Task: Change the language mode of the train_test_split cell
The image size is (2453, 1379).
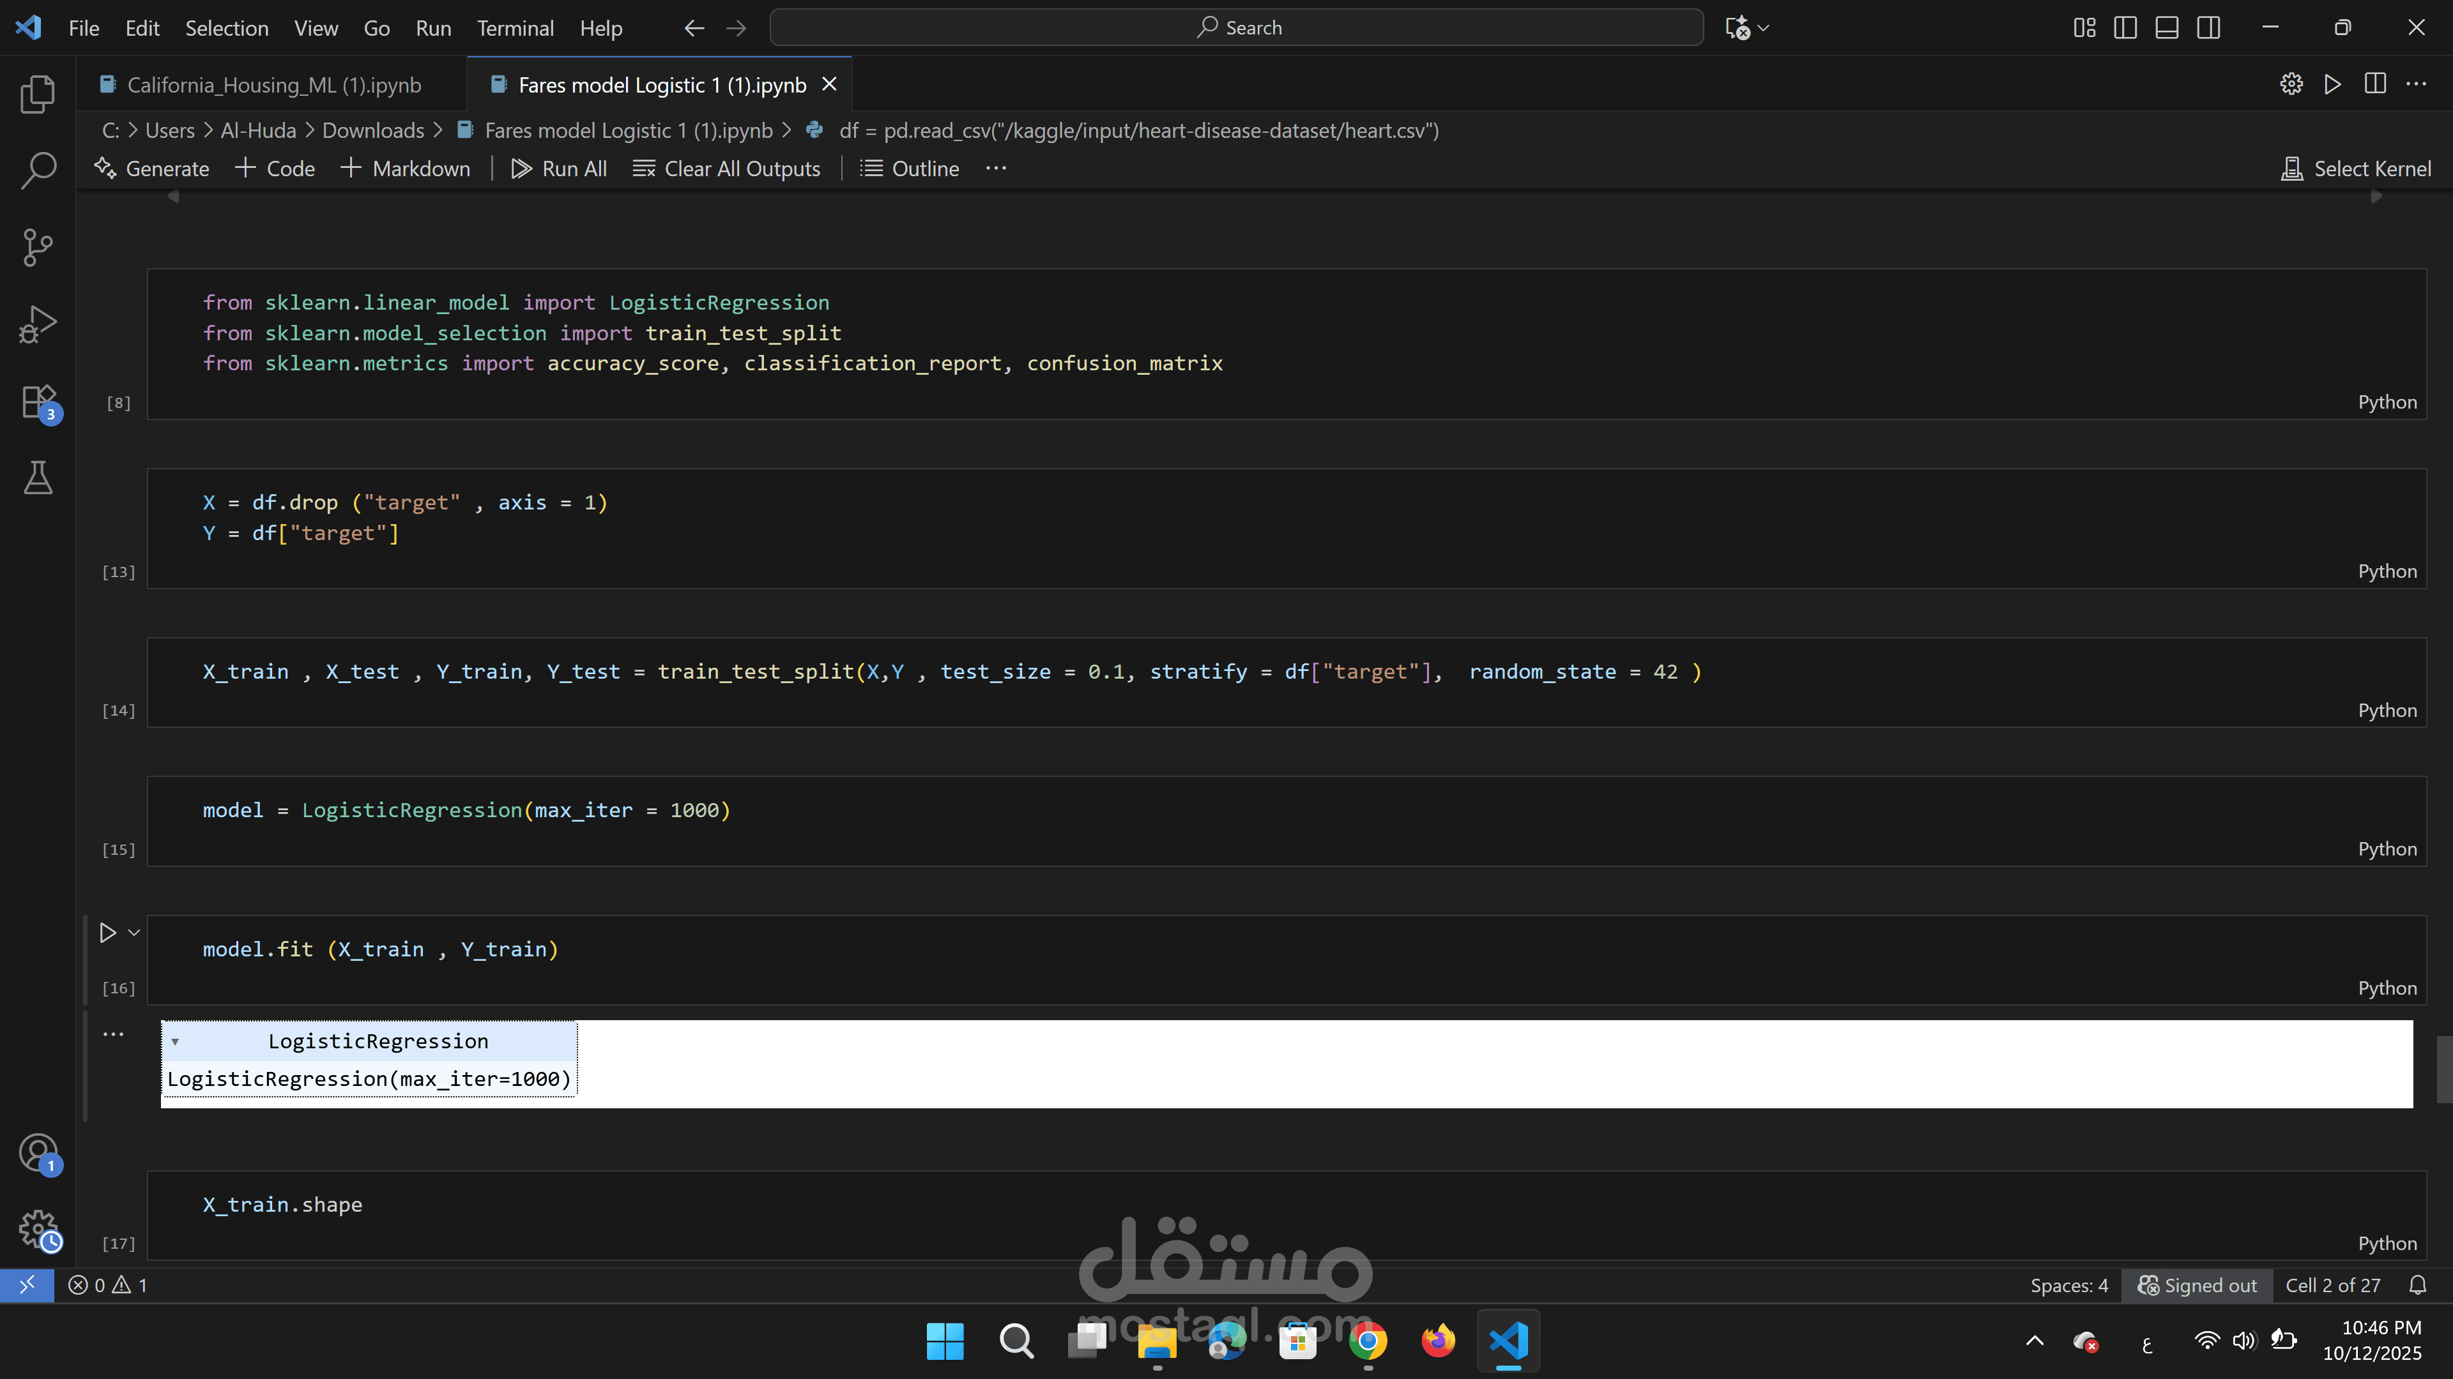Action: pos(2387,711)
